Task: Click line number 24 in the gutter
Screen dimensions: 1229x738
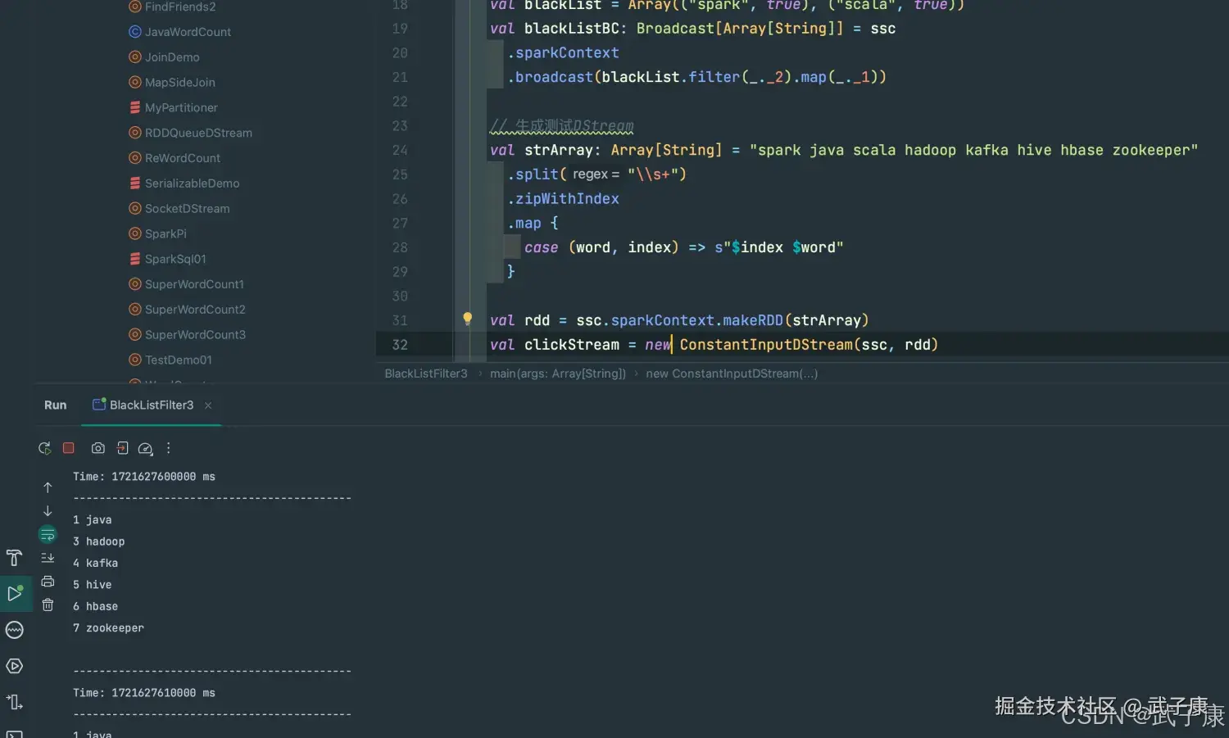Action: point(400,151)
